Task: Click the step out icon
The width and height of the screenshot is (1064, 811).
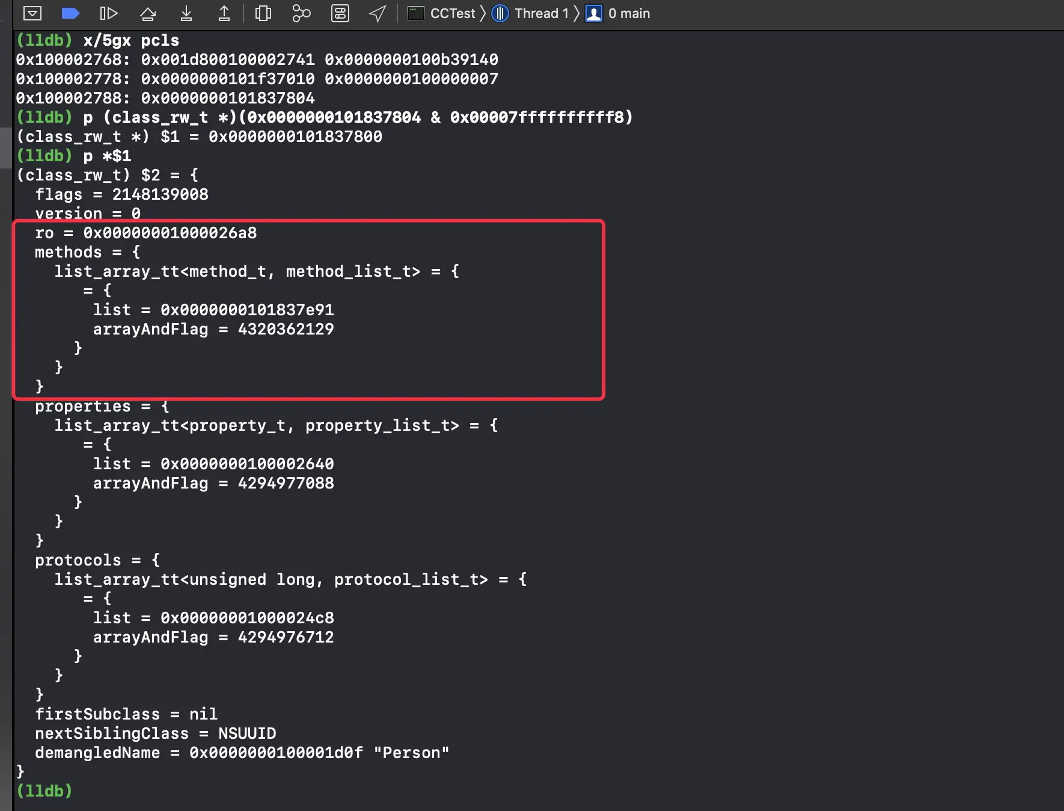Action: tap(224, 13)
